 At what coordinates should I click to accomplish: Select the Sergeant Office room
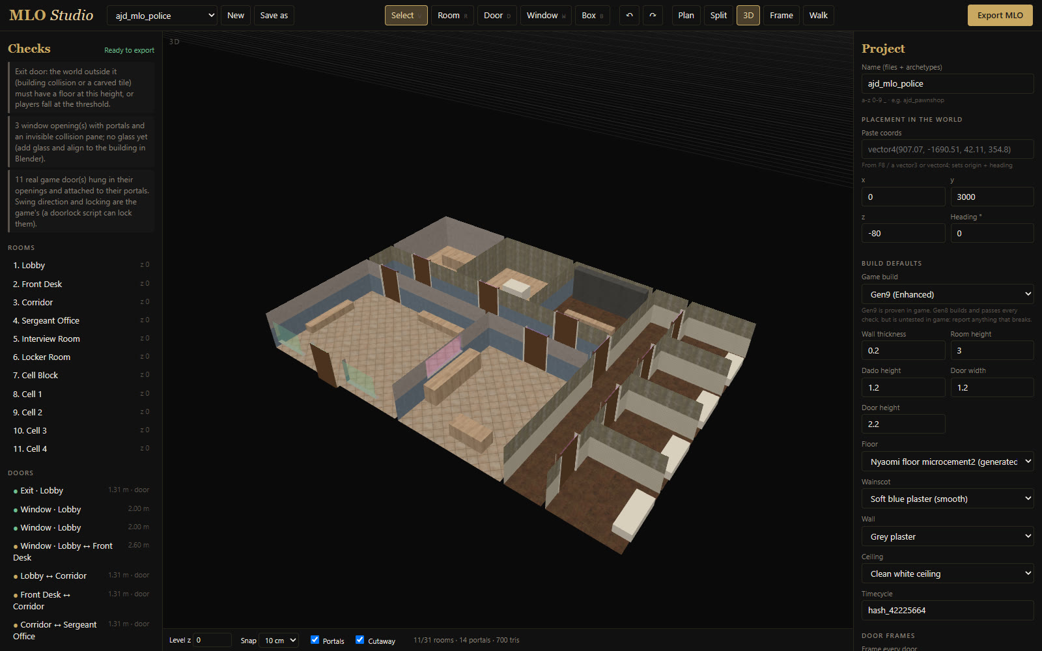click(x=81, y=320)
